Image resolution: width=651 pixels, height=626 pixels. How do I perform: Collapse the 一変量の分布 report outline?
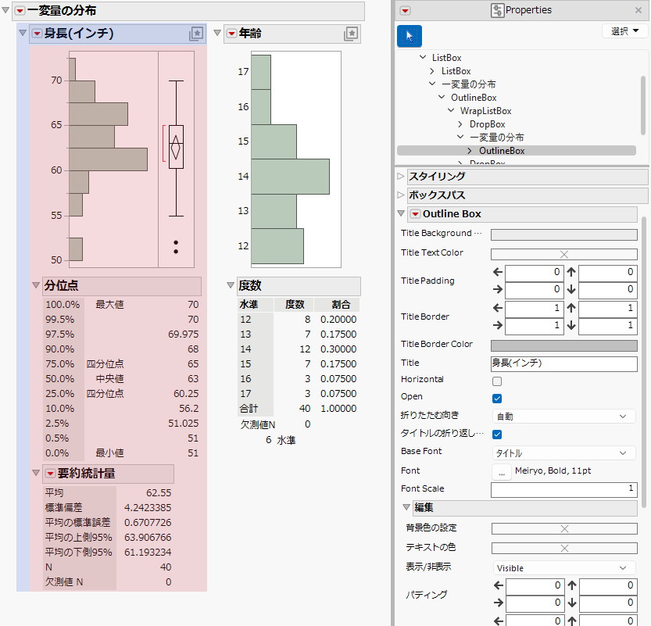click(x=5, y=10)
